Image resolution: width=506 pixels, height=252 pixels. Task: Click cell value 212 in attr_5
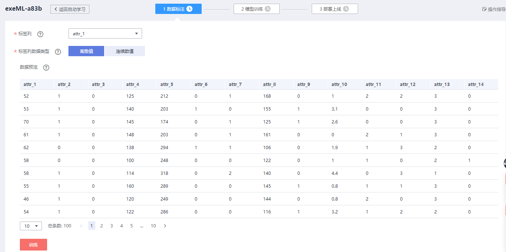tap(164, 96)
